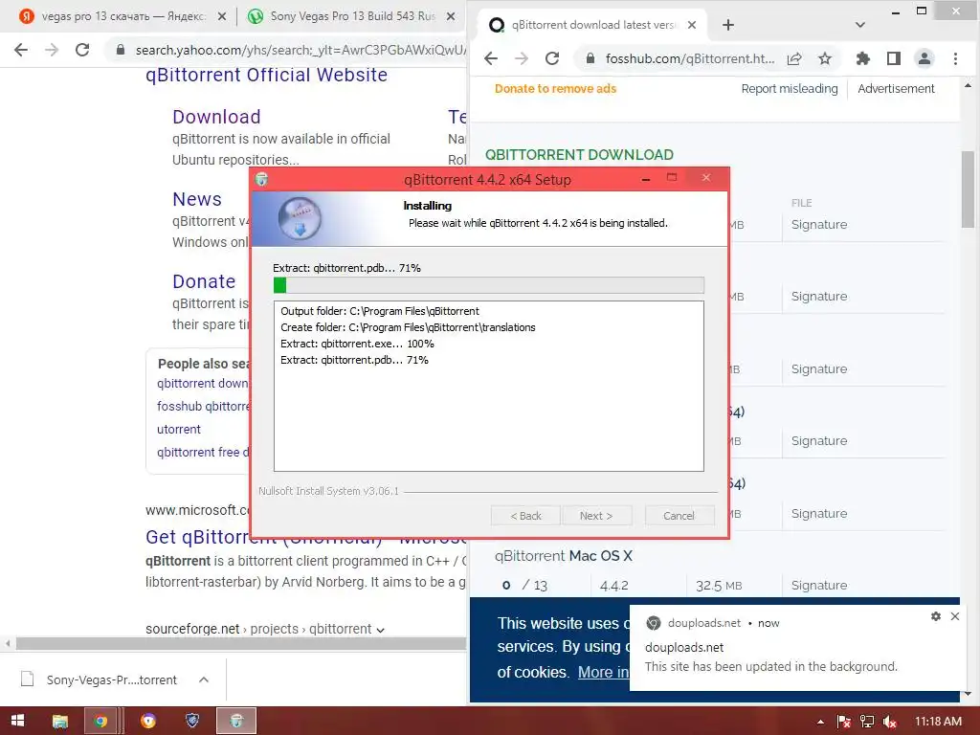Click the installer progress bar
Viewport: 980px width, 735px height.
(489, 285)
